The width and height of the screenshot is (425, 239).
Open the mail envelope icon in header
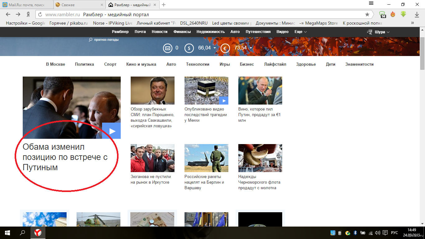point(168,48)
